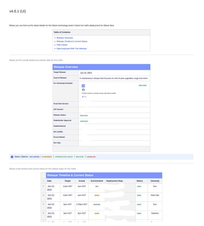
Task: Open the Release Overview link in Table of Contents
Action: click(65, 38)
